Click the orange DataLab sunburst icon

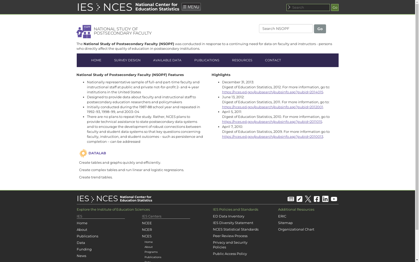click(83, 153)
